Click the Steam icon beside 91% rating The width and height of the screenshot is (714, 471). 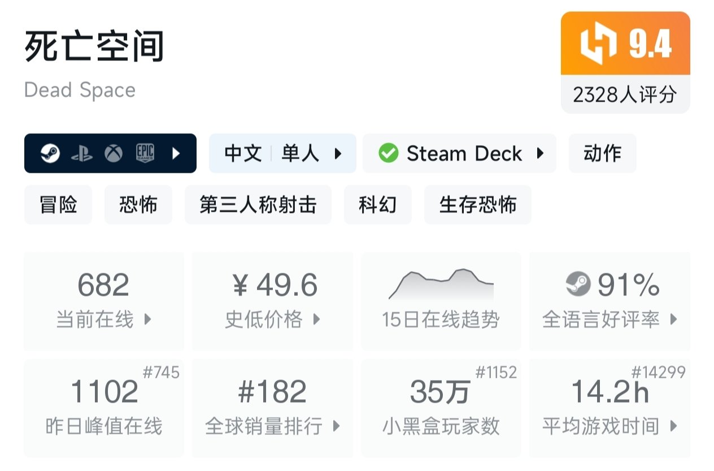point(578,284)
